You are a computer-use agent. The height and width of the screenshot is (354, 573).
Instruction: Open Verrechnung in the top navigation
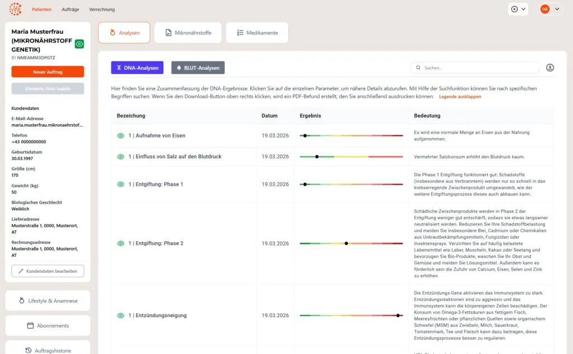pos(102,10)
